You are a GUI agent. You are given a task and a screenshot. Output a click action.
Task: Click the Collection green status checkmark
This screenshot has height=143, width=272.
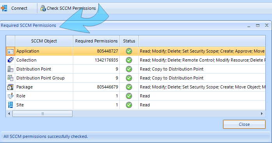(x=129, y=60)
